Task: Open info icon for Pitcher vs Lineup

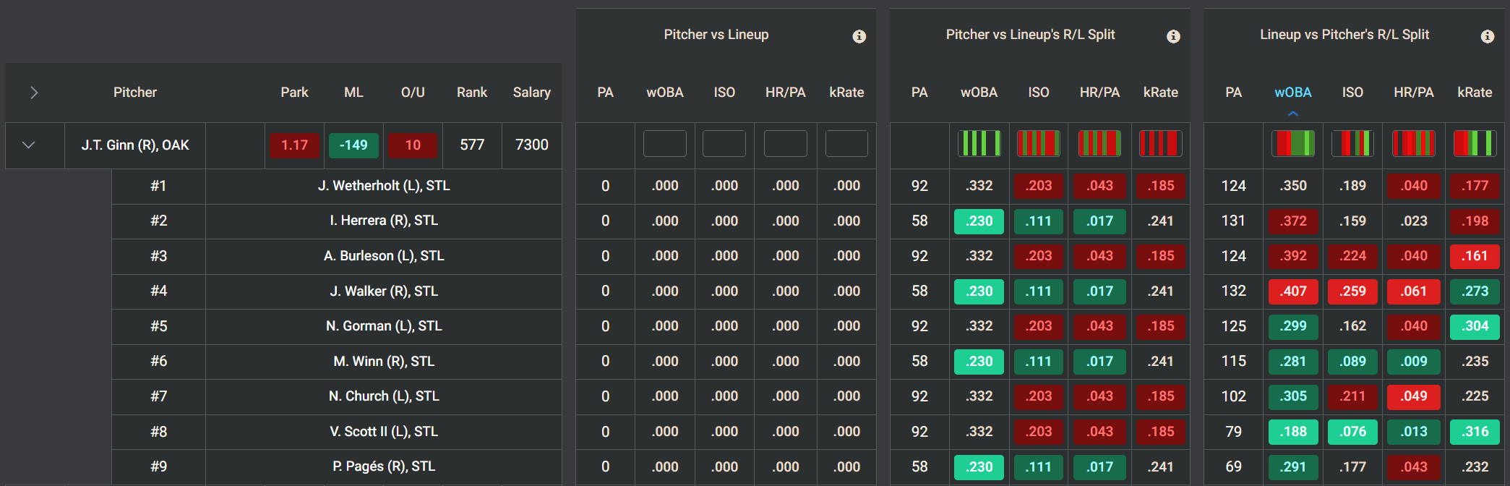Action: [x=859, y=36]
